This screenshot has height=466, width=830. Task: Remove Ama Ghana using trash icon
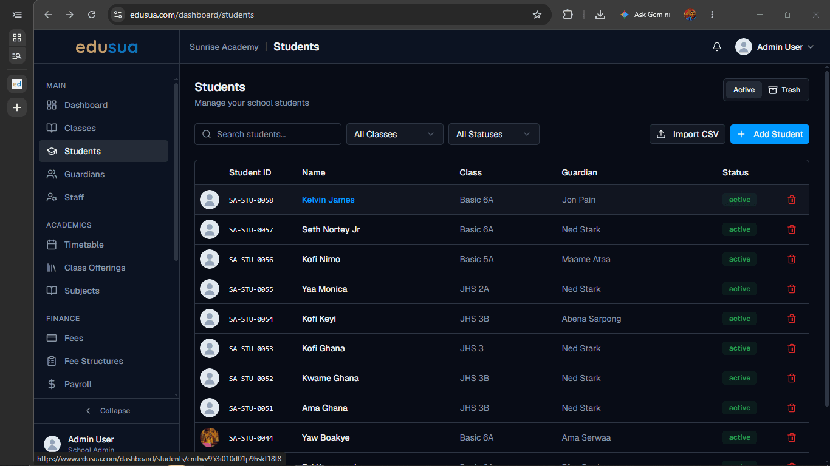791,408
